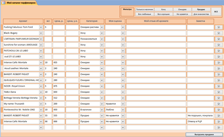This screenshot has height=137, width=224.
Task: Click the 'Категория' column header
Action: 92,21
